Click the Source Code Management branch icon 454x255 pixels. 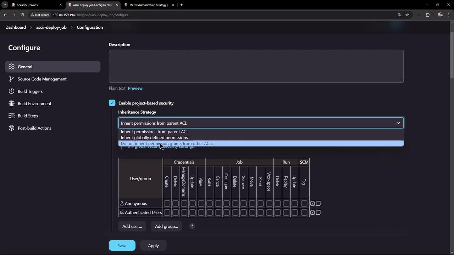(x=11, y=79)
